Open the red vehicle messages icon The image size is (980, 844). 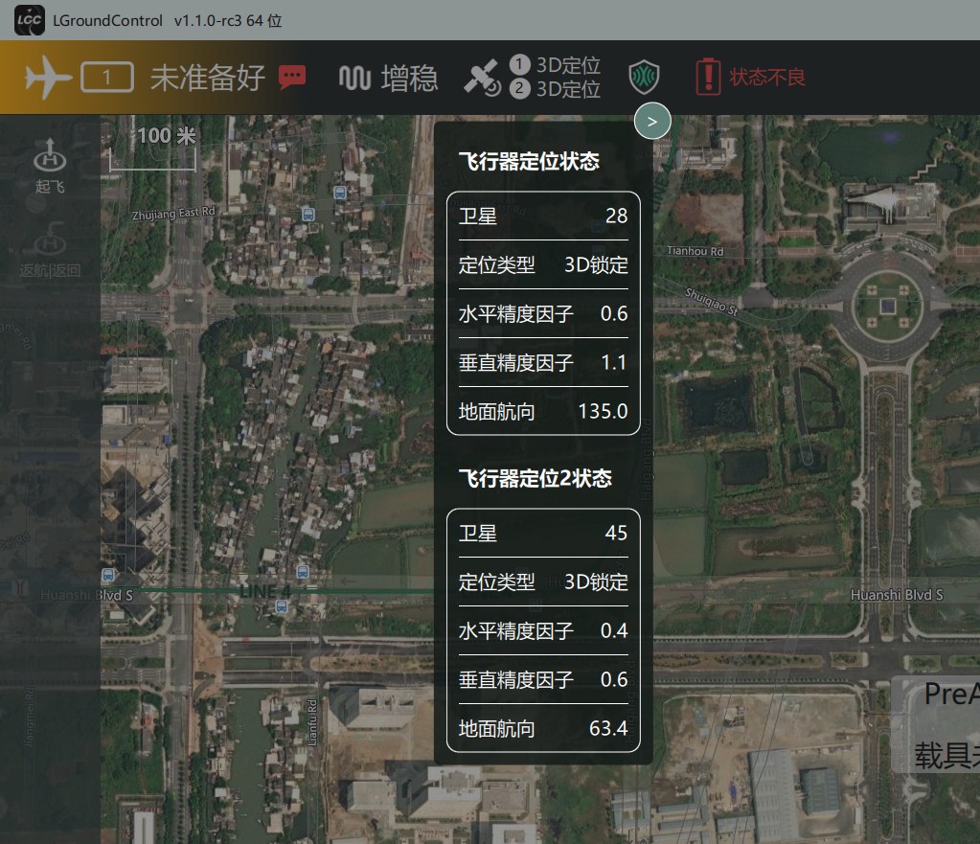pos(292,78)
